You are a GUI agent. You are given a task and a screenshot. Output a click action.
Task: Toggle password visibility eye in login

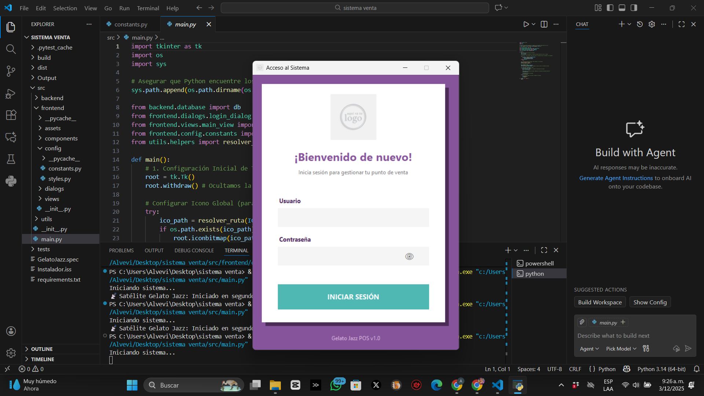click(x=409, y=256)
